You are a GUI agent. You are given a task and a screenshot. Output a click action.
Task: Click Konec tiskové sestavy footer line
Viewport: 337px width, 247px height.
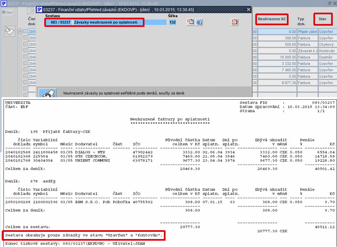pos(75,244)
